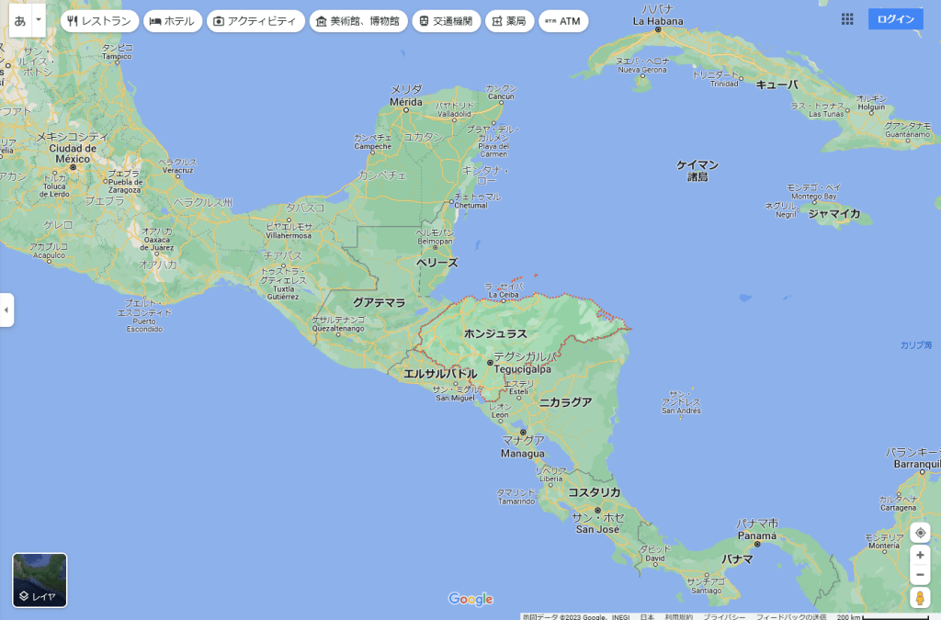Select the 美術館、博物館 chip
The height and width of the screenshot is (620, 941).
coord(357,21)
